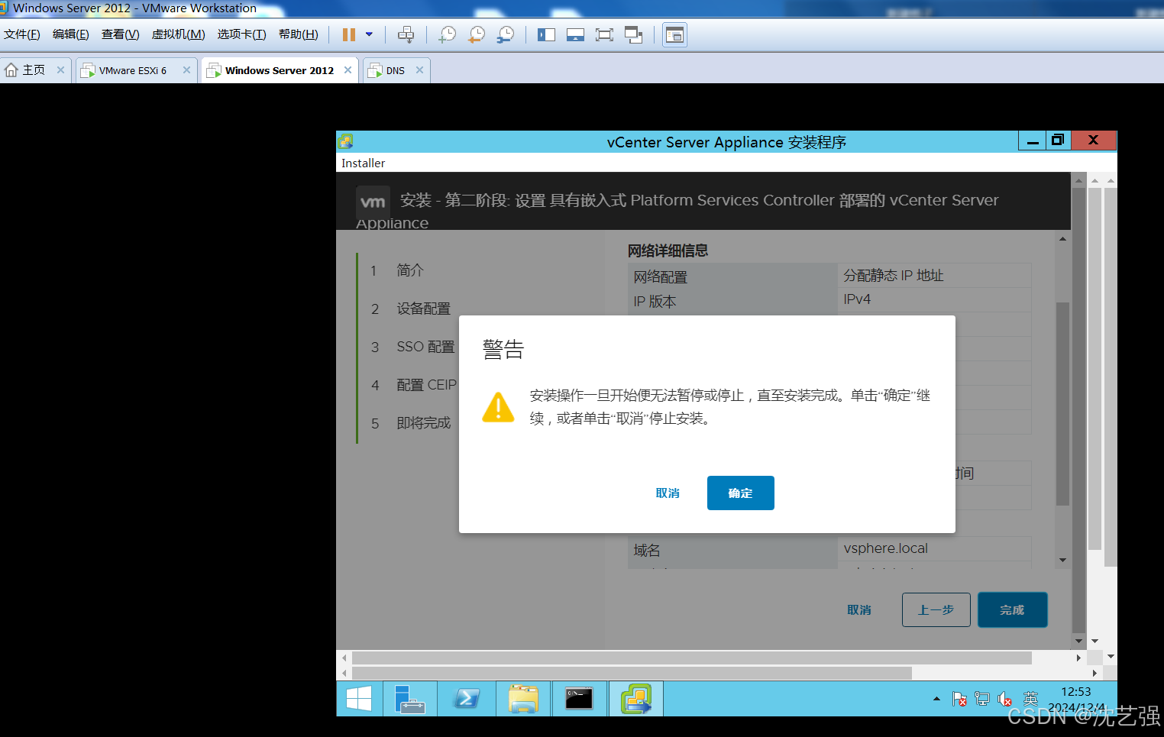Click the muted volume tray icon
Viewport: 1164px width, 737px height.
point(1005,699)
